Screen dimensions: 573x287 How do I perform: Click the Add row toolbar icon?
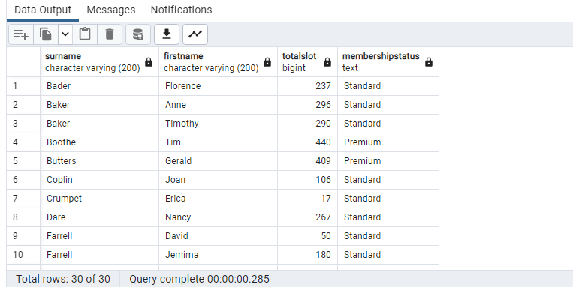coord(21,34)
